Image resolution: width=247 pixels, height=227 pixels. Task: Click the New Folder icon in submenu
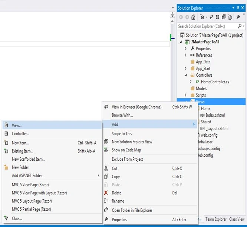[6, 167]
